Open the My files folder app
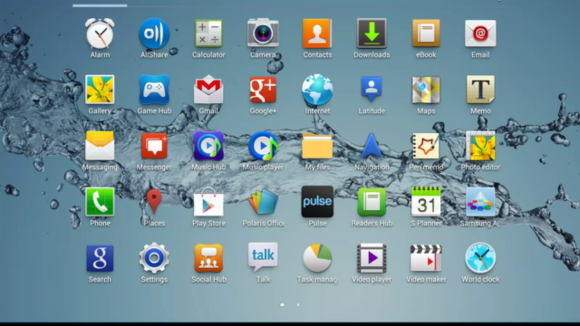Viewport: 580px width, 326px height. (317, 146)
